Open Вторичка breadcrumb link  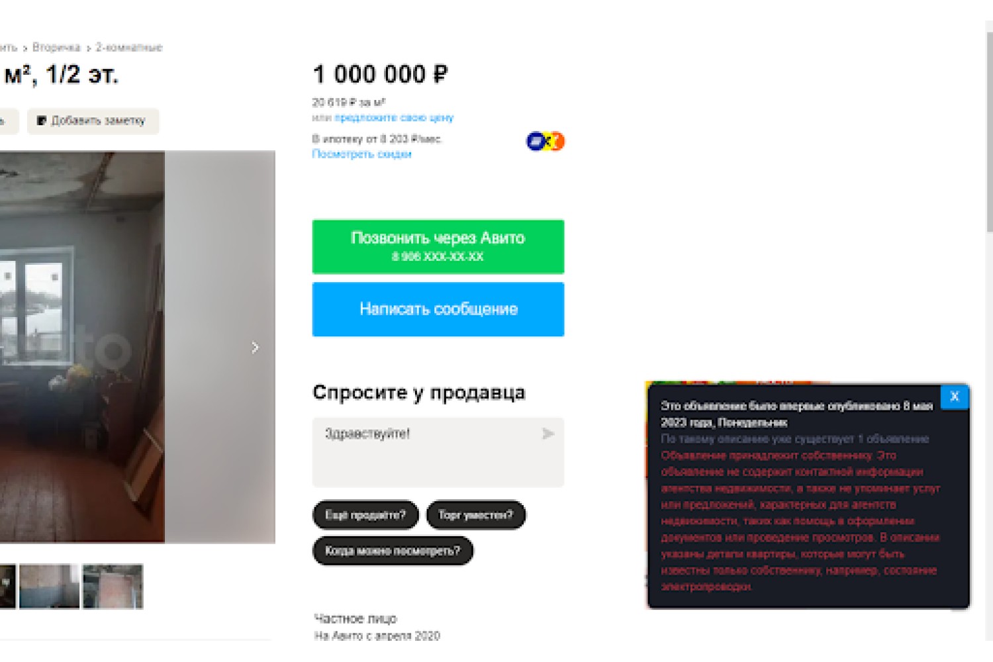pos(56,48)
